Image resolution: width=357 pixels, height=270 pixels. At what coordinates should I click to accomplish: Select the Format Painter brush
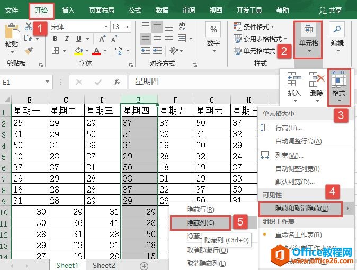click(29, 50)
